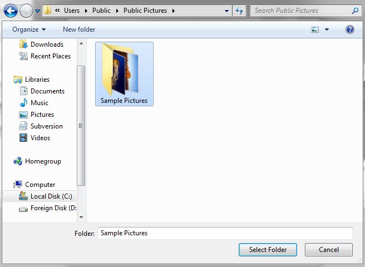Viewport: 365px width, 267px height.
Task: Select Downloads in navigation pane
Action: 47,44
